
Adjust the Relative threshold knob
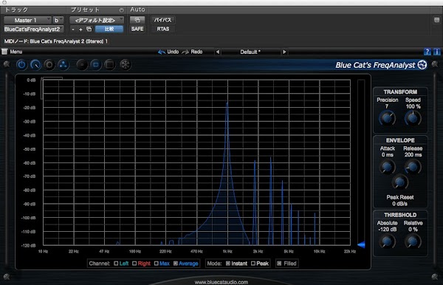[413, 241]
